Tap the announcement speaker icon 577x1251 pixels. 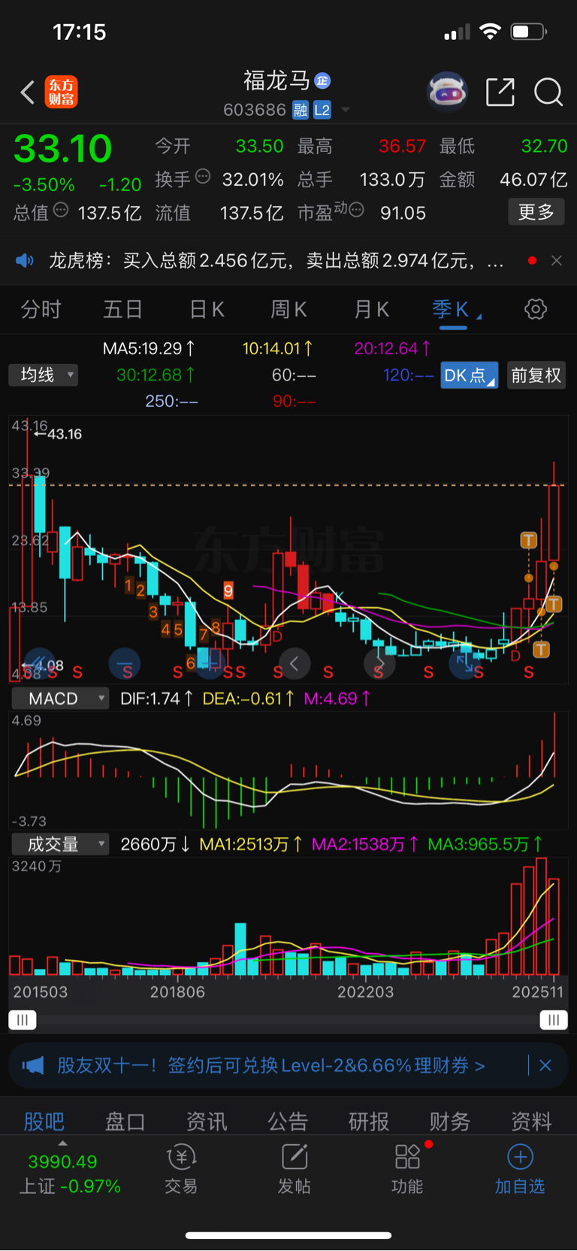coord(25,260)
